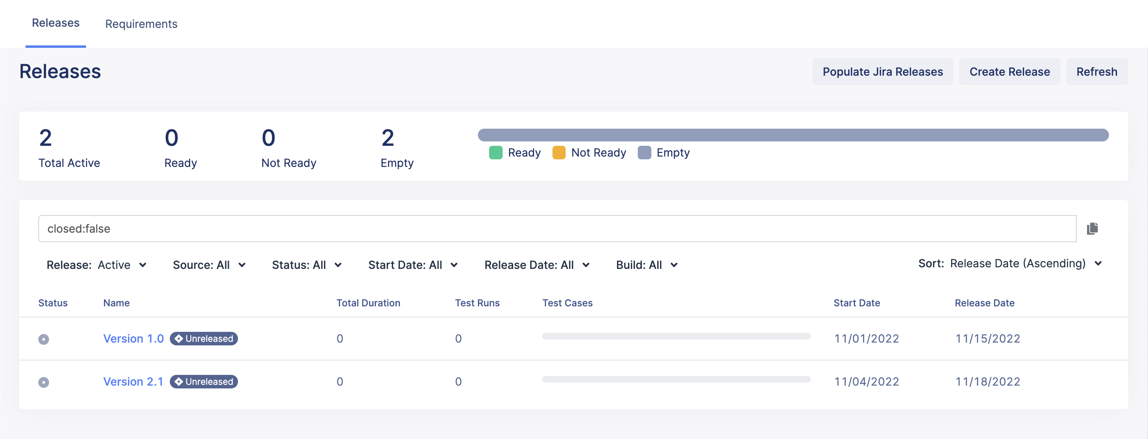The width and height of the screenshot is (1148, 439).
Task: Open the Status: All dropdown
Action: (x=307, y=265)
